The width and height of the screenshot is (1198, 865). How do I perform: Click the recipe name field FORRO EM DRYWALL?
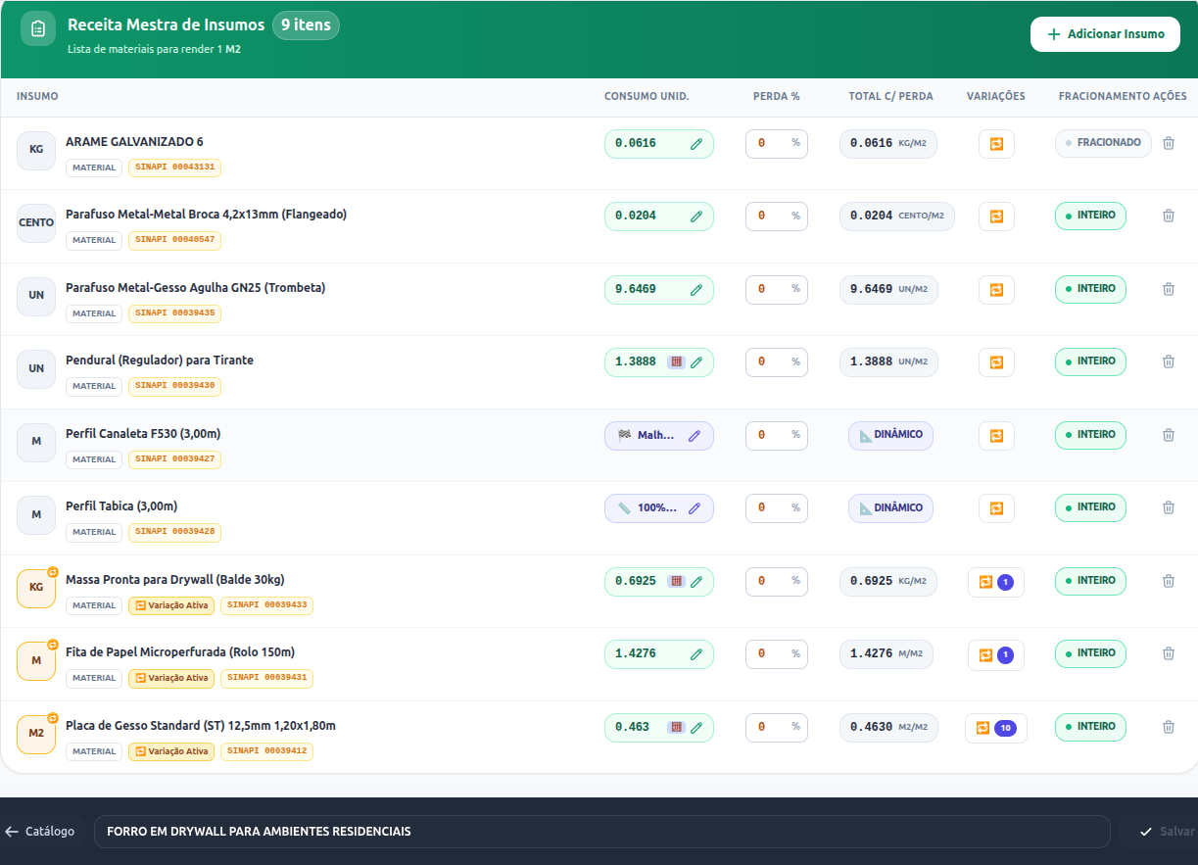tap(602, 832)
